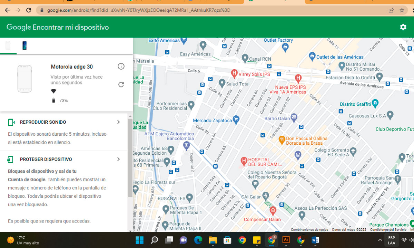Click the BUGANVILES map pin
414x248 pixels.
pos(189,198)
